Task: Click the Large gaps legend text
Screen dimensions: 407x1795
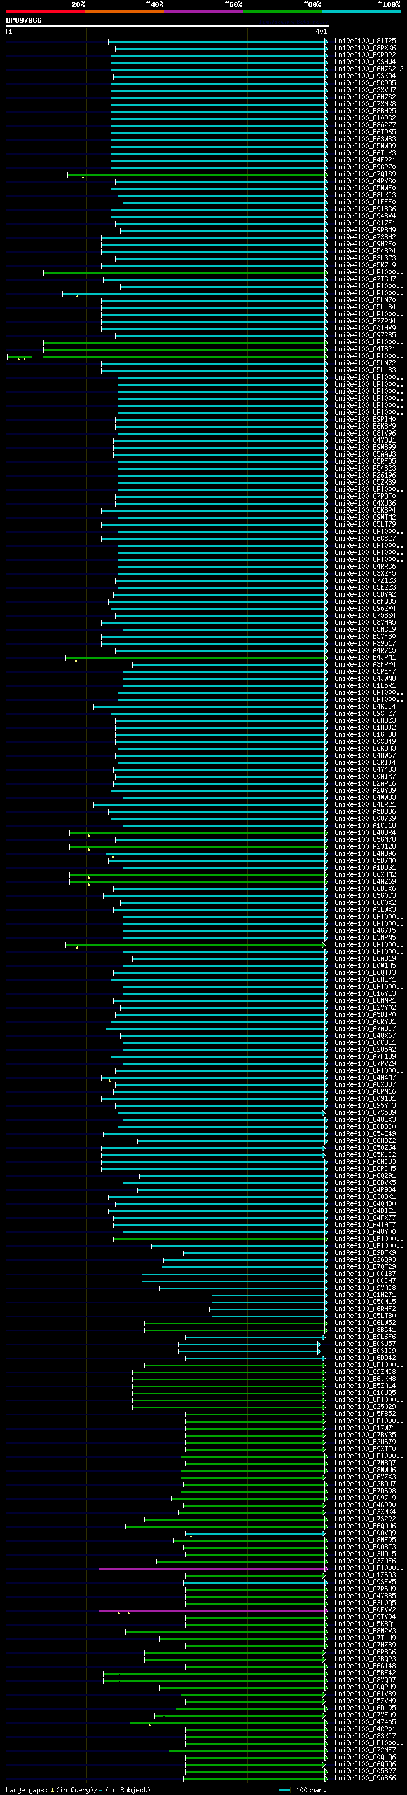Action: tap(78, 1789)
